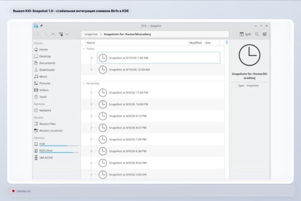This screenshot has height=201, width=301.
Task: Select snapshot at 8/9/26 8:07 PM
Action: [159, 128]
